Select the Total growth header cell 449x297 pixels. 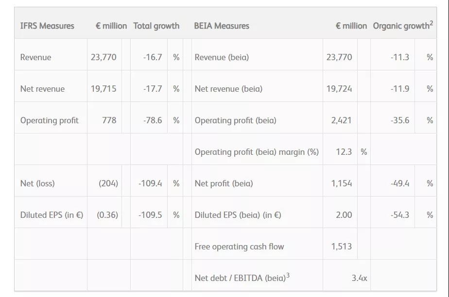(x=156, y=26)
